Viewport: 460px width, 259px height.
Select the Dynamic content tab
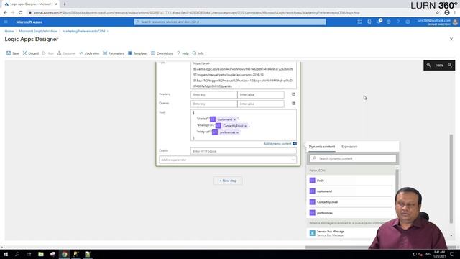click(322, 147)
